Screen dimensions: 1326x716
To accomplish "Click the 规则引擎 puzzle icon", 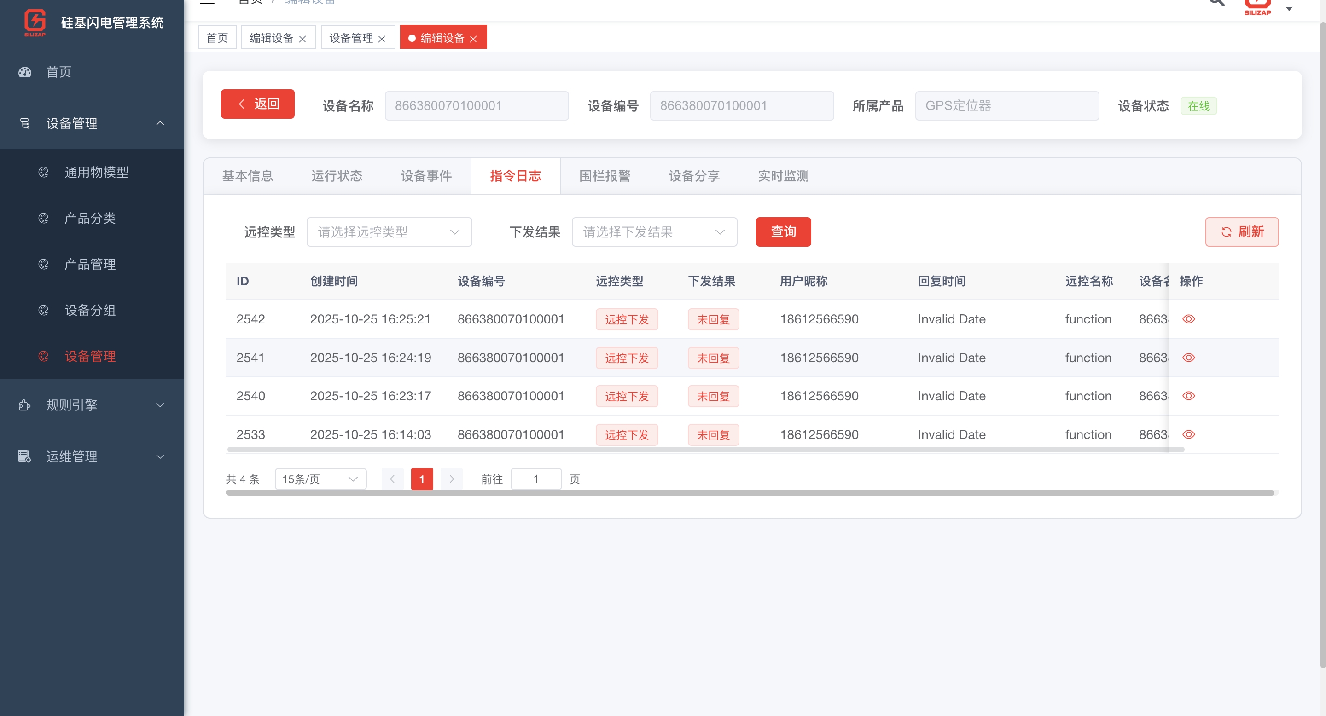I will pyautogui.click(x=25, y=405).
